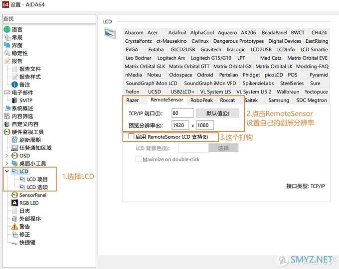Expand the OSD tree node
339x269 pixels.
click(7, 156)
